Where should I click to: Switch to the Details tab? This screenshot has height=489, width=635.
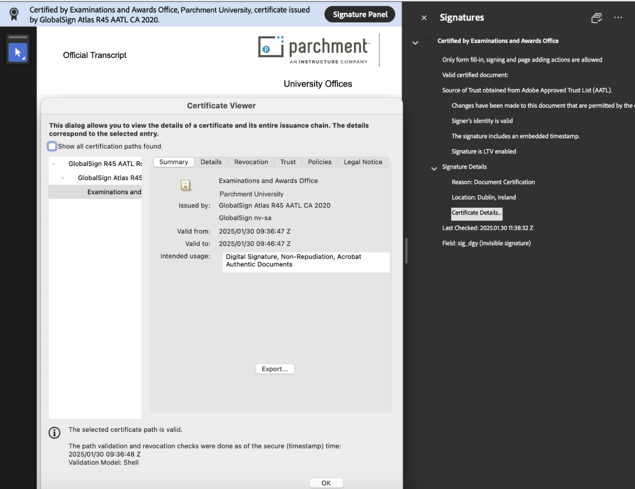coord(211,162)
